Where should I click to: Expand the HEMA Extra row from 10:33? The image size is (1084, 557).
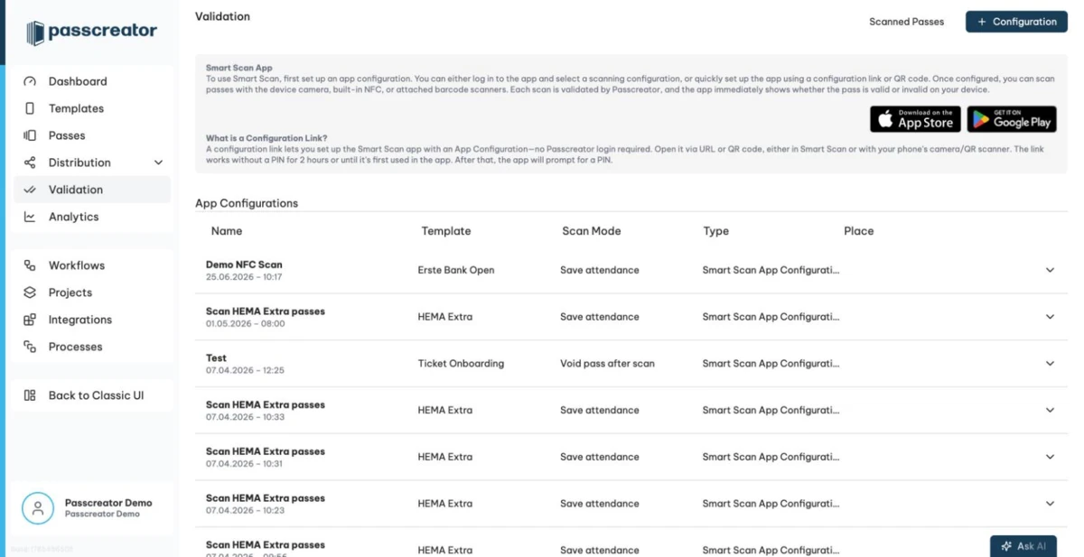(1050, 410)
